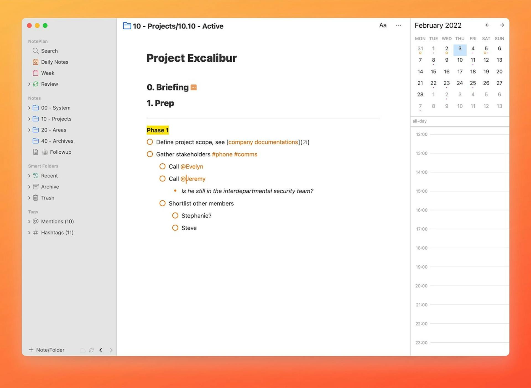Switch to Week view
Image resolution: width=531 pixels, height=388 pixels.
(x=48, y=73)
